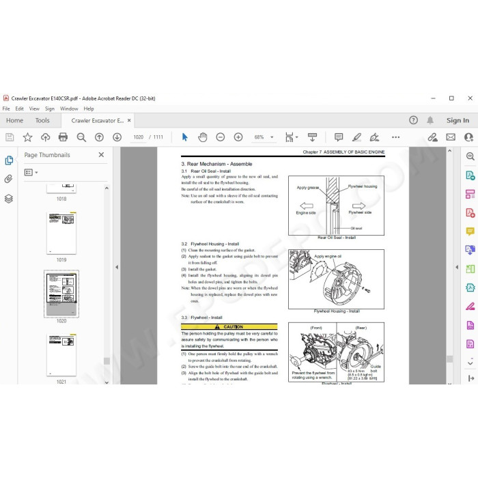Viewport: 478px width, 478px height.
Task: Print the document using the printer icon
Action: click(x=63, y=137)
